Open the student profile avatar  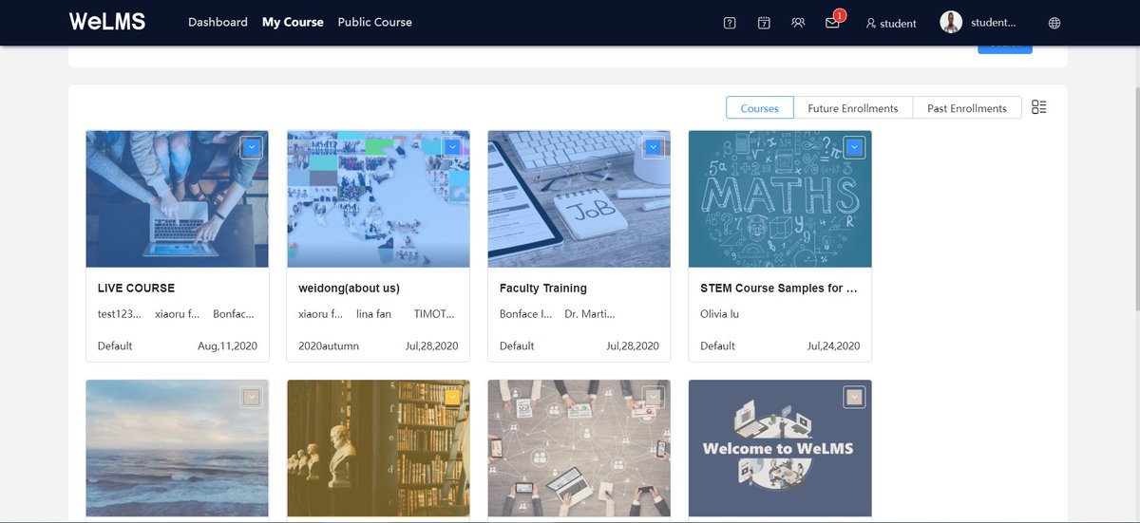(x=951, y=22)
